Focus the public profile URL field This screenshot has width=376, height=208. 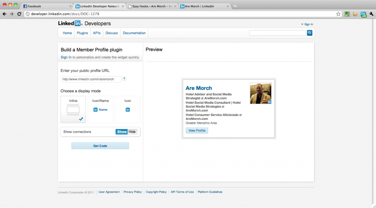[91, 79]
